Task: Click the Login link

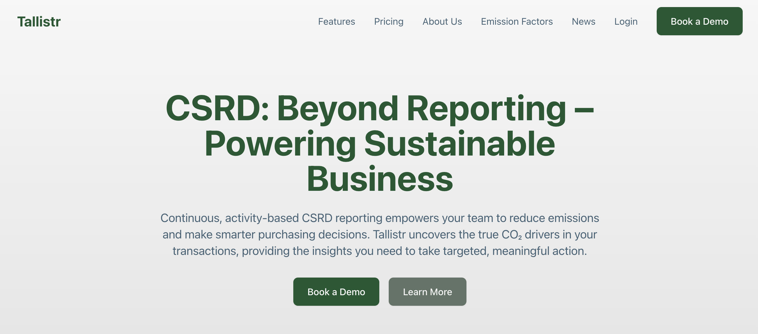Action: [625, 21]
